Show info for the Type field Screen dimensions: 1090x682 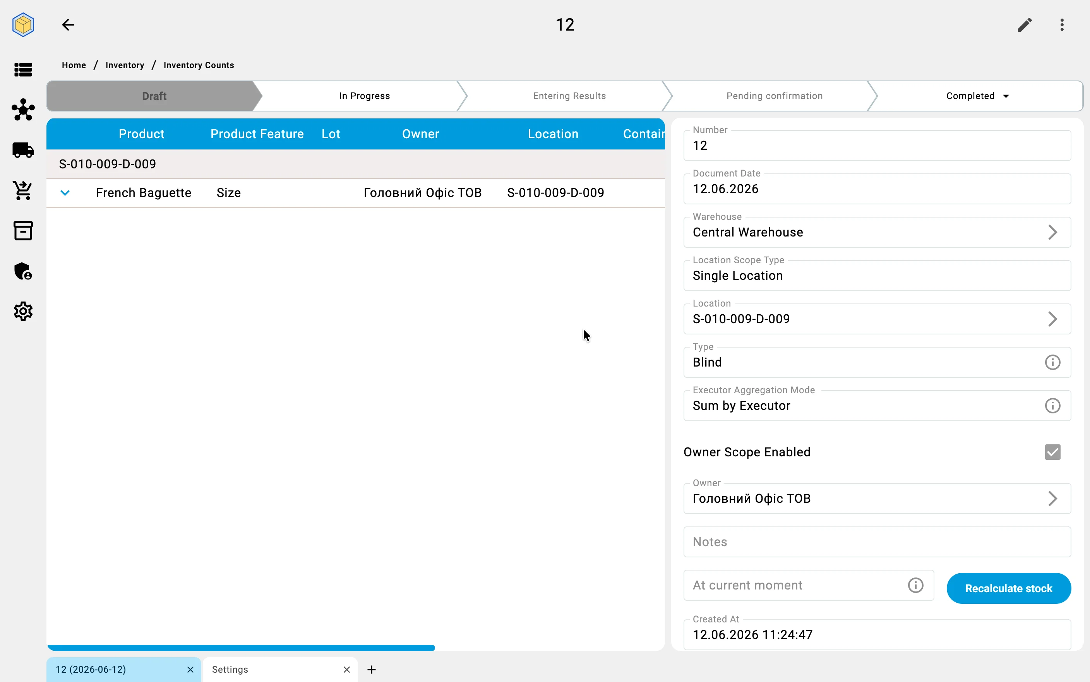(1052, 362)
